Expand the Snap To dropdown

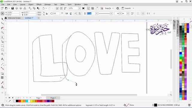coord(113,8)
